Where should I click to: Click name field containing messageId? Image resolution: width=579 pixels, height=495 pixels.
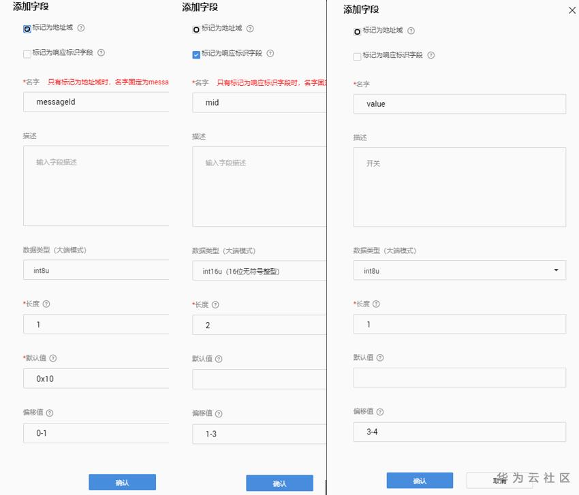pyautogui.click(x=96, y=102)
